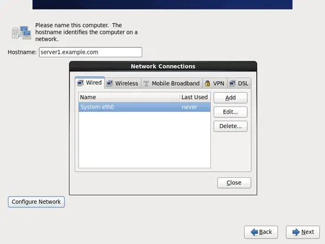Click the Wired tab network icon

pyautogui.click(x=80, y=83)
